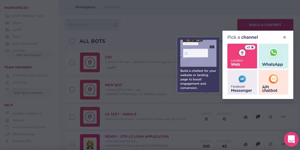Open share link icon for CS TEST - ANNA P

(271, 117)
